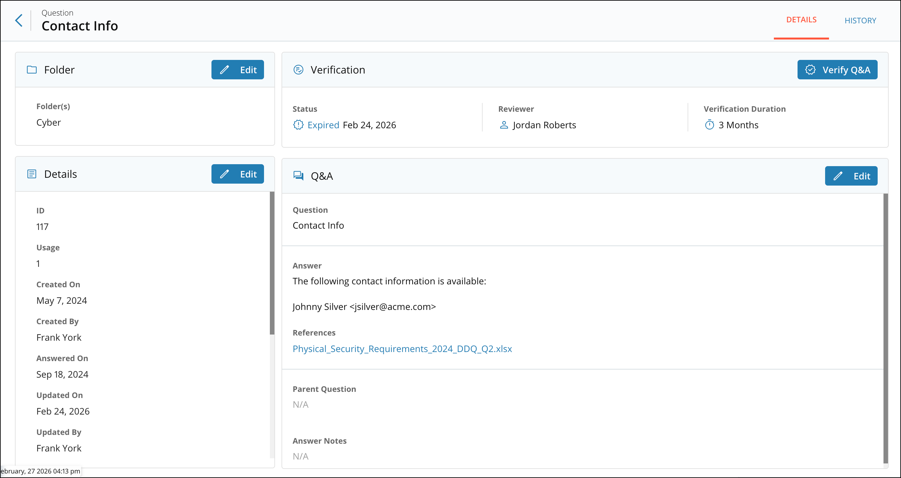
Task: Edit the Details section
Action: 237,174
